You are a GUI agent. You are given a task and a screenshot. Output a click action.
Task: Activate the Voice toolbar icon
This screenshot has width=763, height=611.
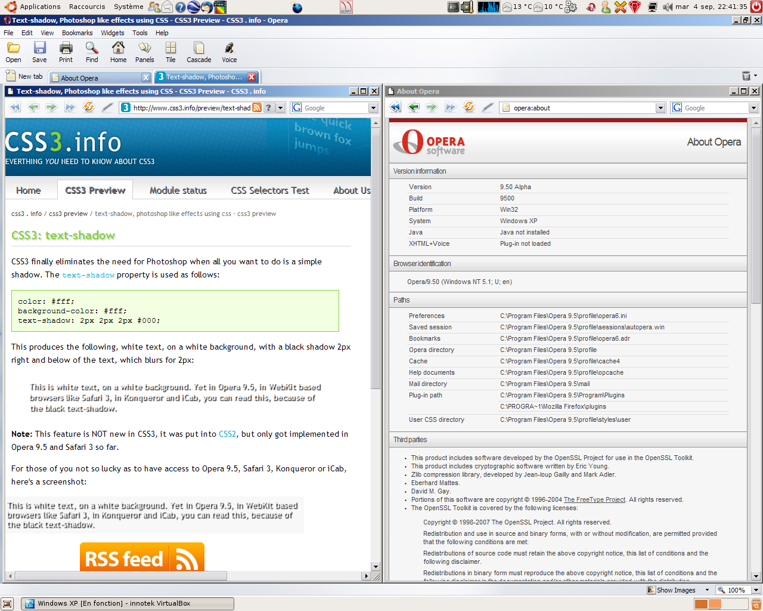point(229,52)
